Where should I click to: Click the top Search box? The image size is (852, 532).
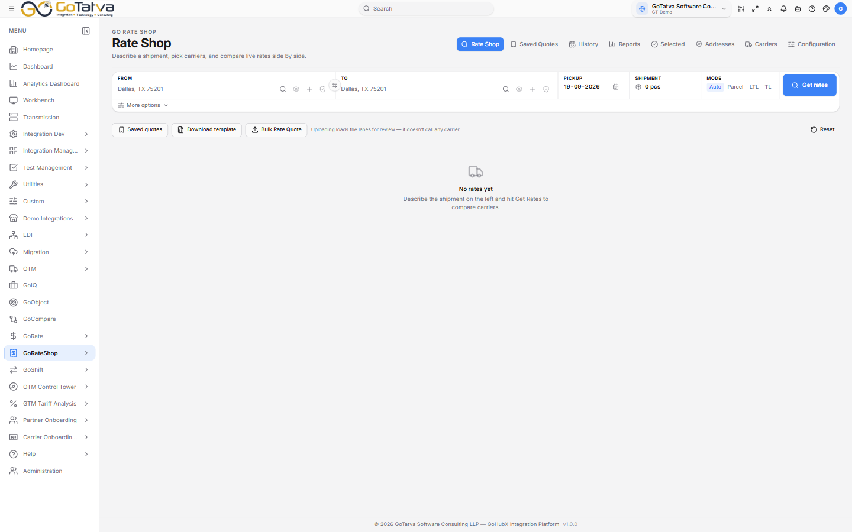(x=426, y=9)
